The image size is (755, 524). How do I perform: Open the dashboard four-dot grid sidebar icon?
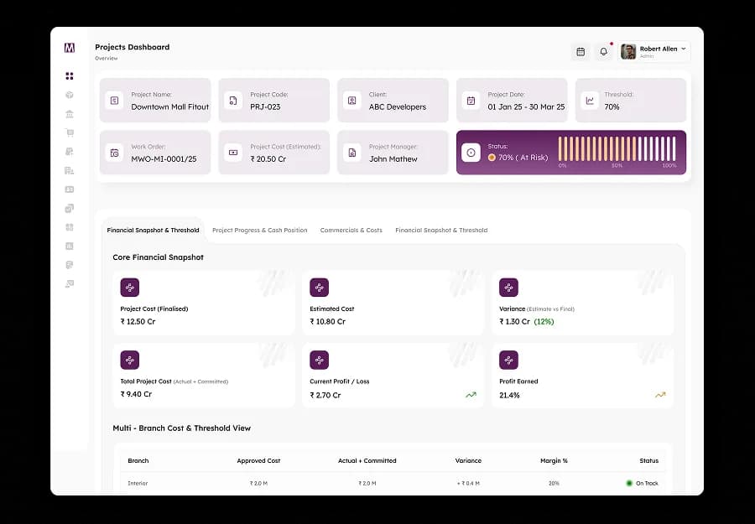click(x=70, y=76)
